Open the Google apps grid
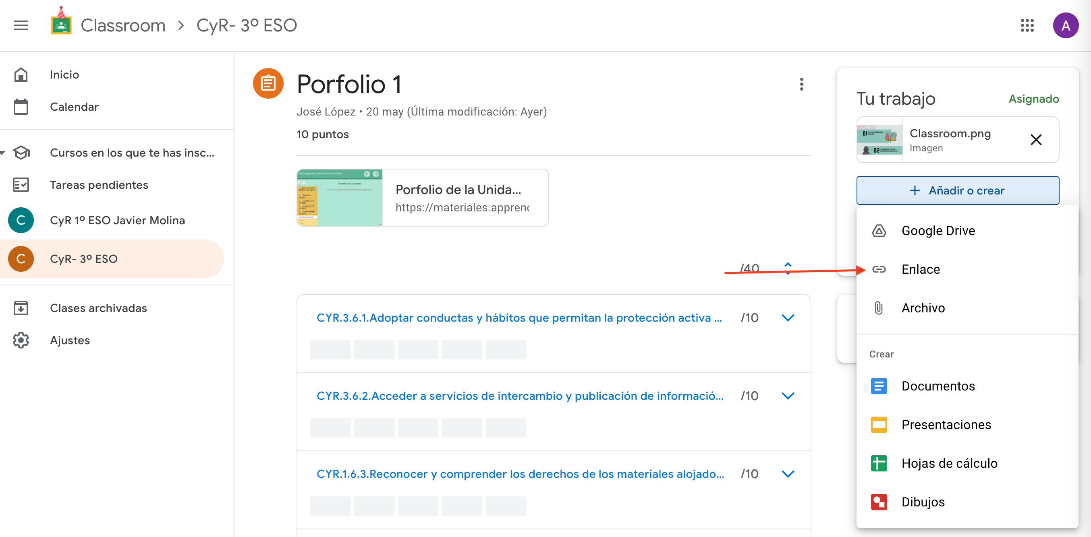 tap(1027, 25)
